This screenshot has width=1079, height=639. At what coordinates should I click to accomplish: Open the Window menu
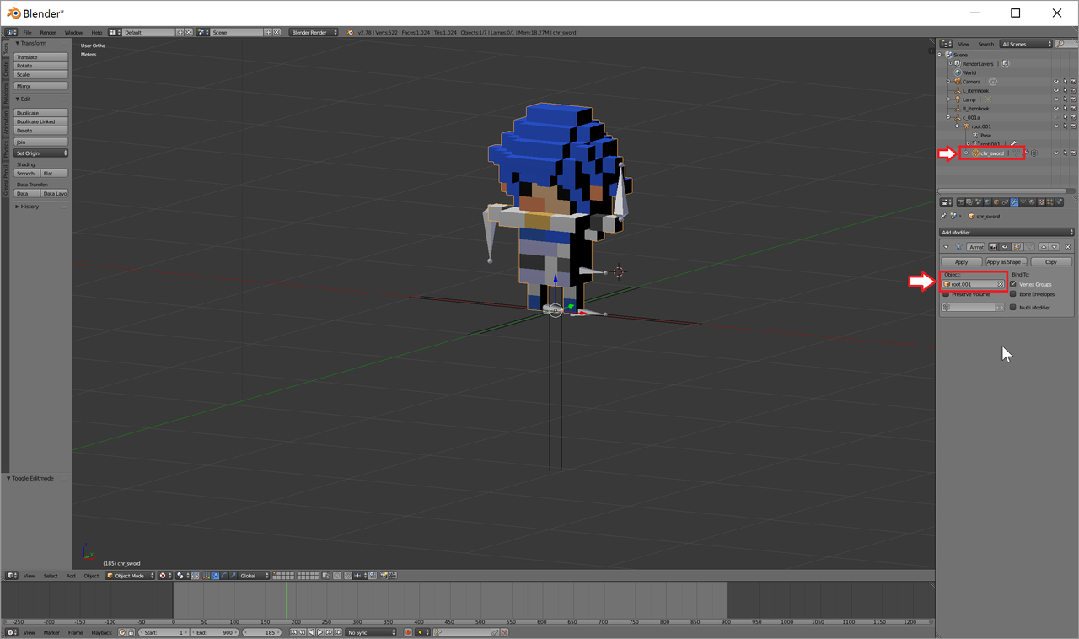(73, 32)
